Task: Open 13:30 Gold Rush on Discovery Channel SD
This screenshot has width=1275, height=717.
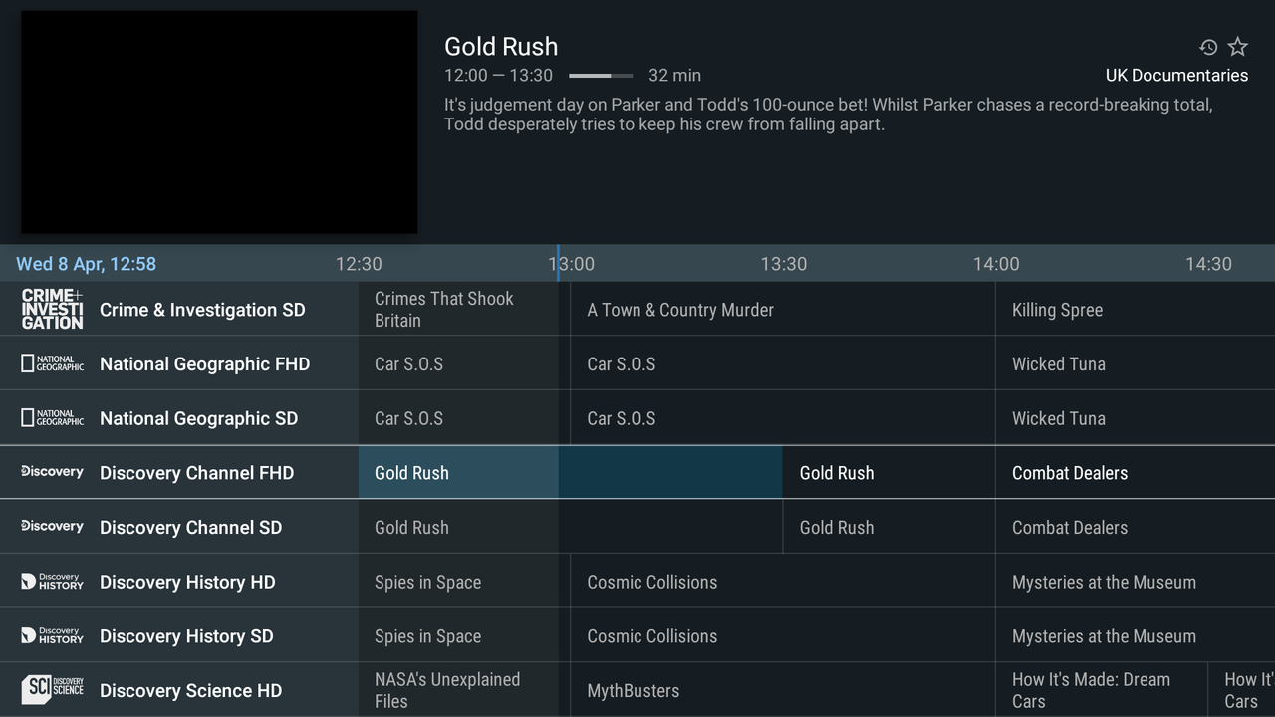Action: (x=890, y=527)
